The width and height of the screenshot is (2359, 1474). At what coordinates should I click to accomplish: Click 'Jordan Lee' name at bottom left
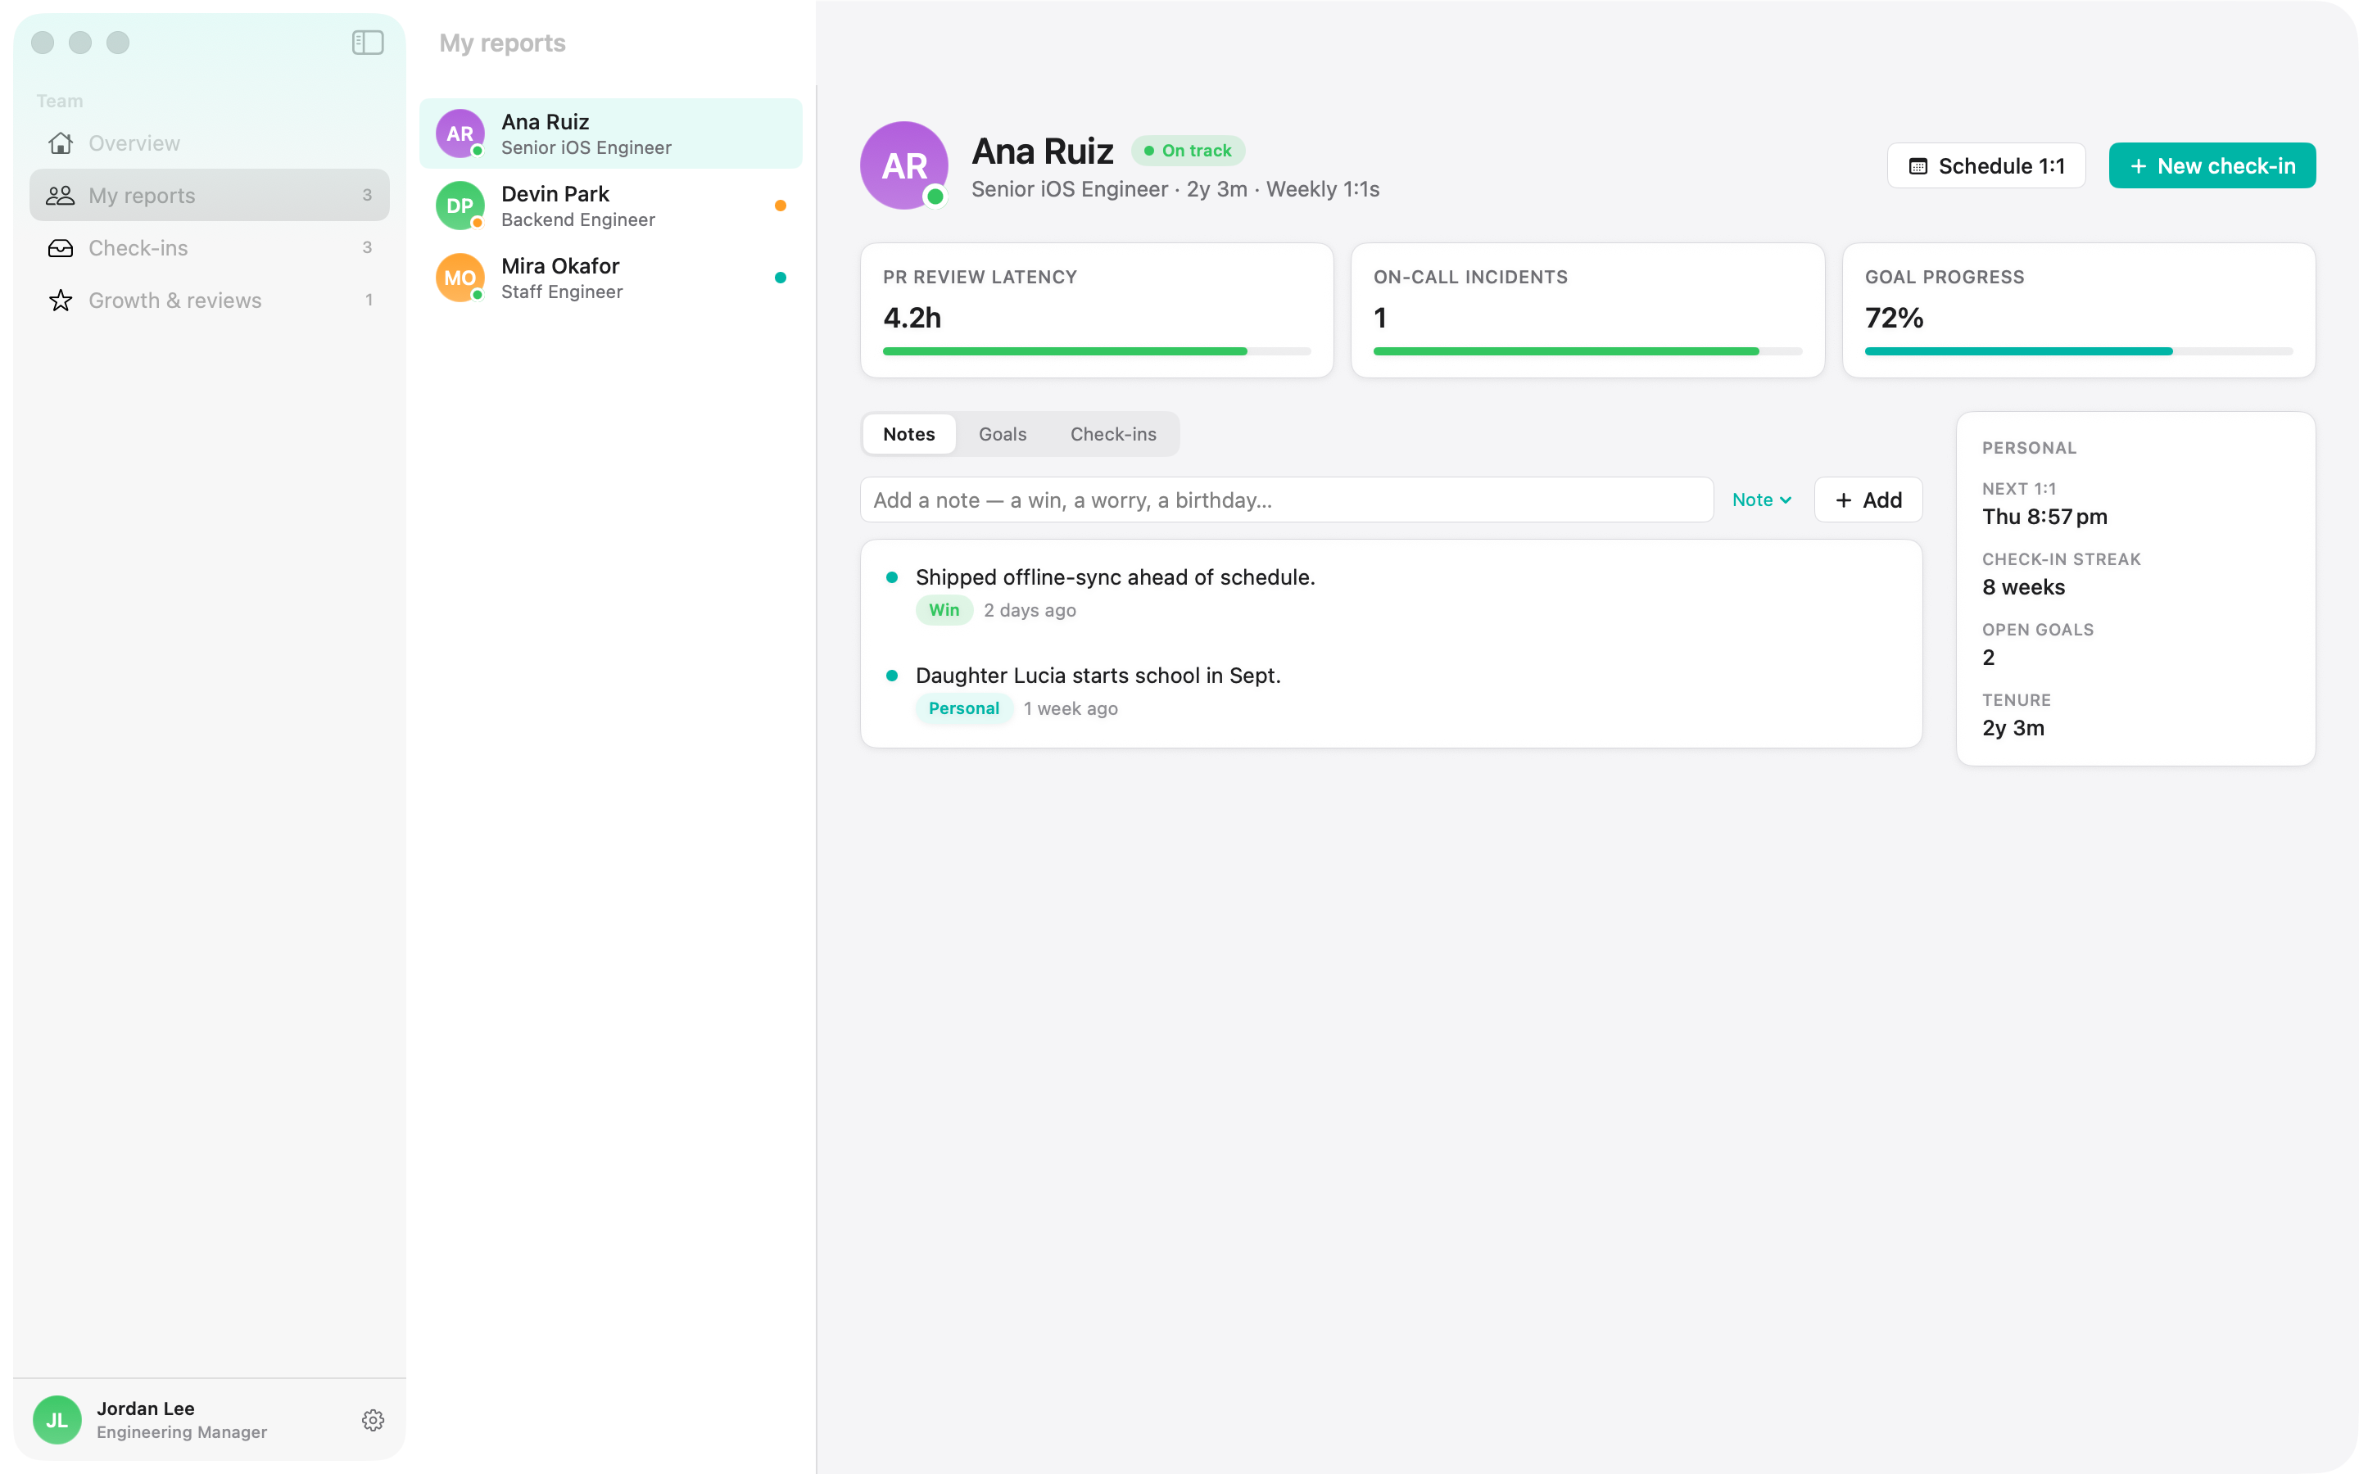(x=145, y=1408)
